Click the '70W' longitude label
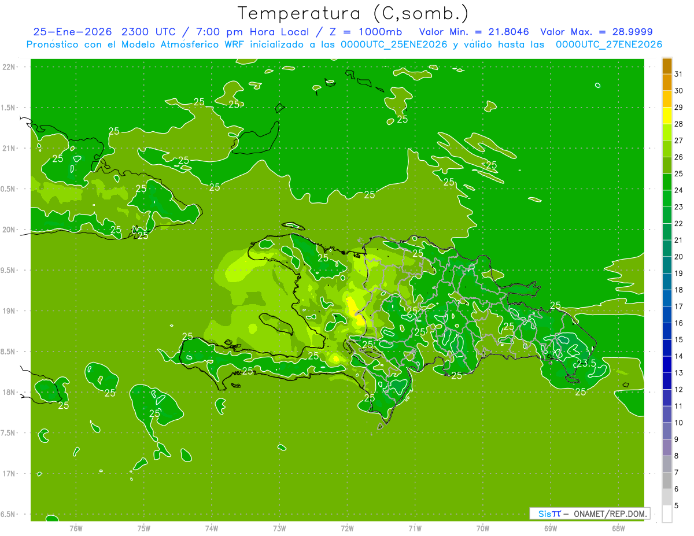 [x=482, y=528]
